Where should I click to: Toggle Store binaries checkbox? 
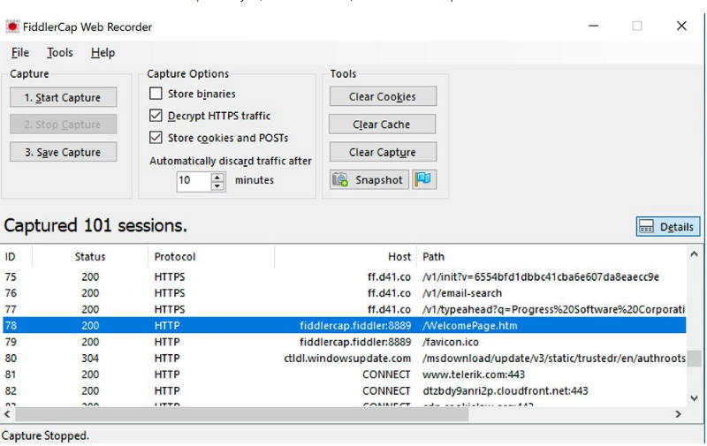(x=156, y=94)
